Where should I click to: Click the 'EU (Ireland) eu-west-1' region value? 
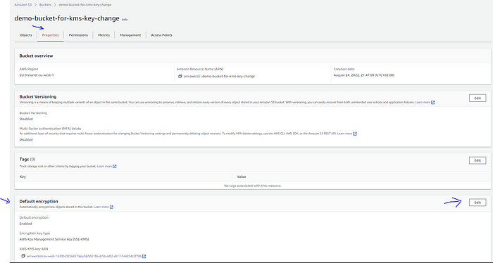point(37,75)
